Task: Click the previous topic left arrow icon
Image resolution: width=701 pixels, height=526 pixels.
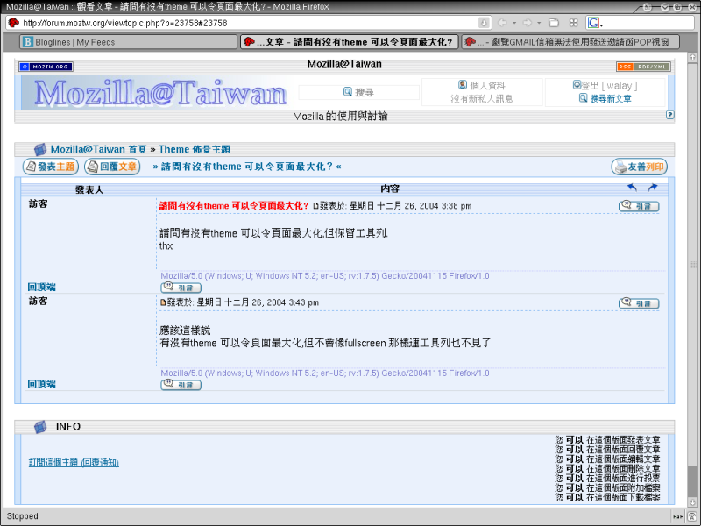Action: click(x=633, y=188)
